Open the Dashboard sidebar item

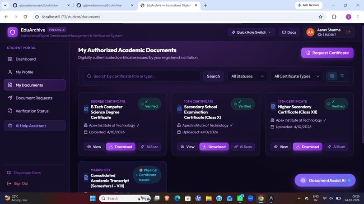(x=35, y=59)
